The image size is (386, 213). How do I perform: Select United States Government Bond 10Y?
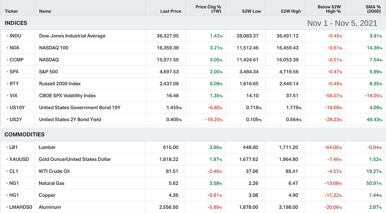coord(80,107)
